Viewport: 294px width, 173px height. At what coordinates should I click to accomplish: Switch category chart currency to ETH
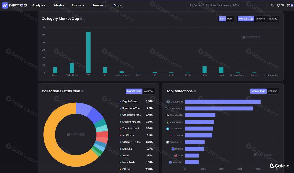pos(222,19)
